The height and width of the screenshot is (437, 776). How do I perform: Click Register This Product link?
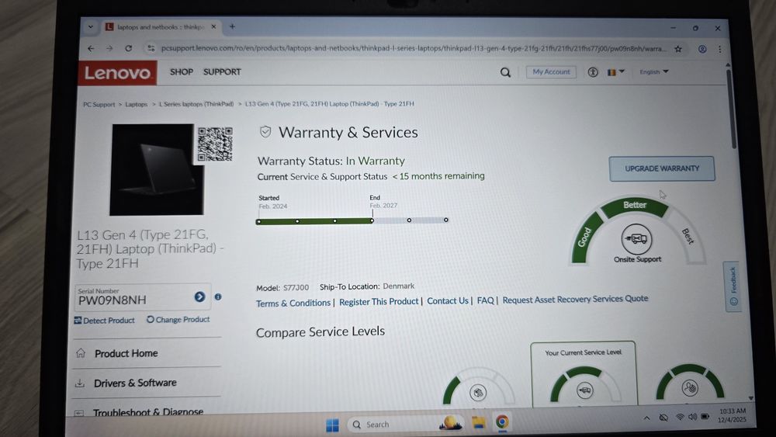pos(379,301)
